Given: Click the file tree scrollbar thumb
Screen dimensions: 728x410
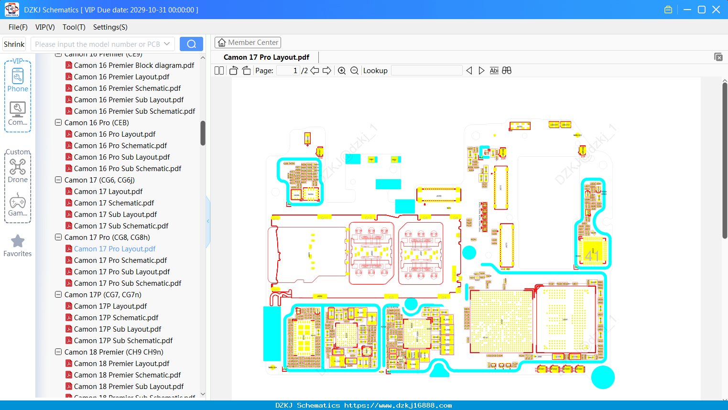Looking at the screenshot, I should click(203, 133).
